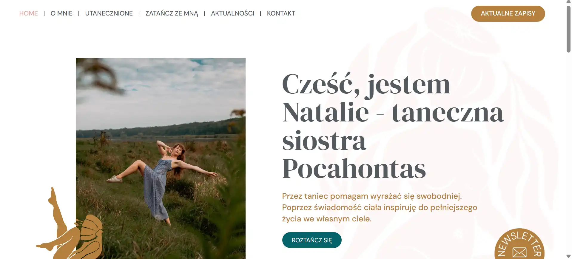Click the vertical scrollbar thumb

(568, 29)
